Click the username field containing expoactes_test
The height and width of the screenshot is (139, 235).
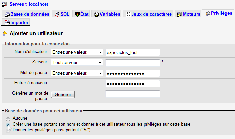click(x=133, y=52)
